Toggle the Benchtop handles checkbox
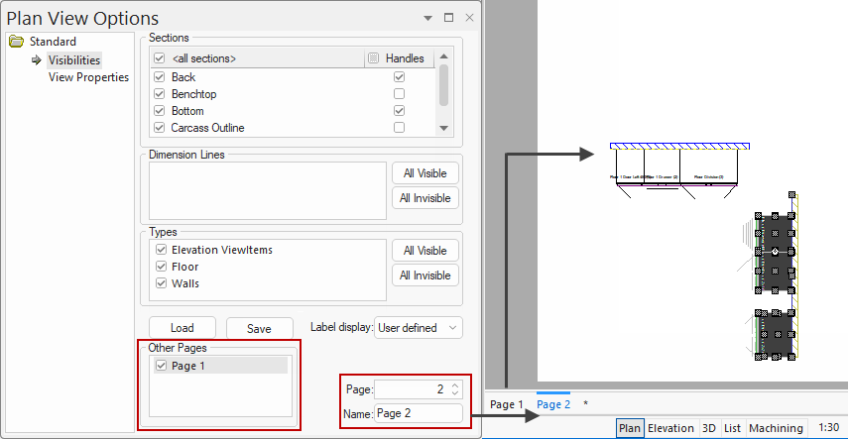This screenshot has height=439, width=849. [399, 94]
